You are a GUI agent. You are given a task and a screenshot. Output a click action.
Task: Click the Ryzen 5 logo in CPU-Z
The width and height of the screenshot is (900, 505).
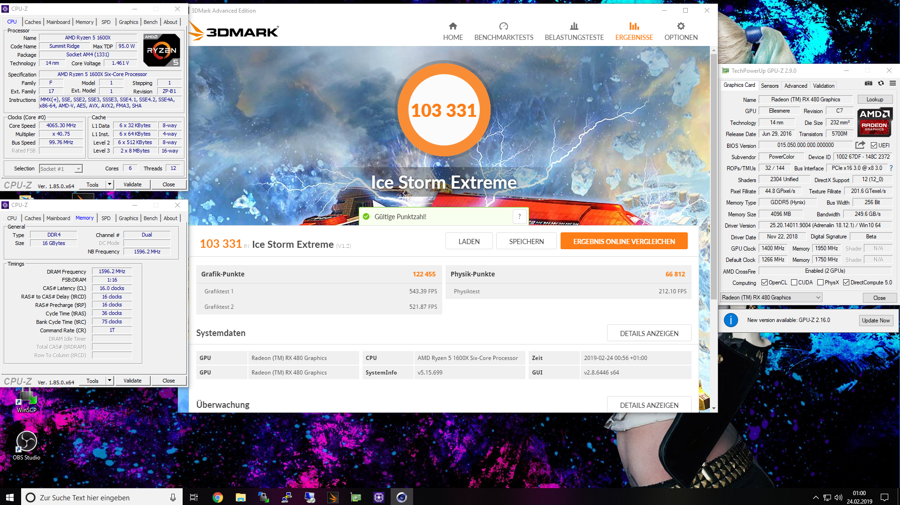pos(161,50)
